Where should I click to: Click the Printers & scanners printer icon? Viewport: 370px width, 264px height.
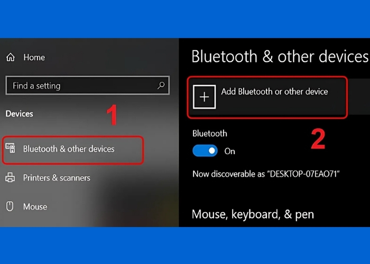click(x=10, y=178)
